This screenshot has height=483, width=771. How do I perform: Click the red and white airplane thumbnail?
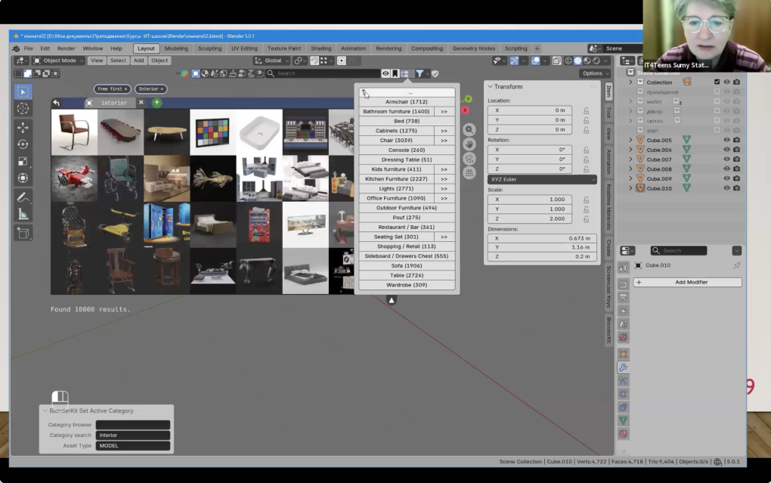(x=74, y=178)
